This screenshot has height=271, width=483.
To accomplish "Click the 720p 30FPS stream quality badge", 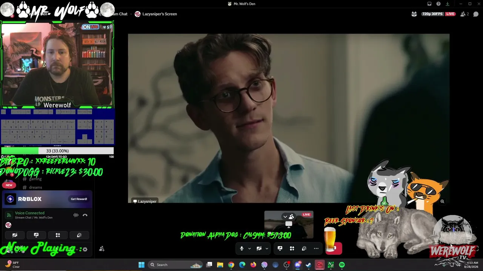I will tap(432, 14).
